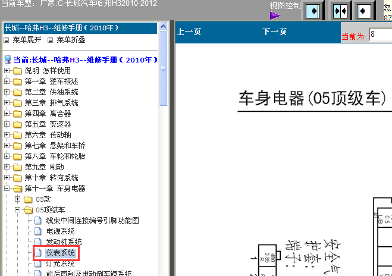Click folder icon of 05款

tap(28, 199)
